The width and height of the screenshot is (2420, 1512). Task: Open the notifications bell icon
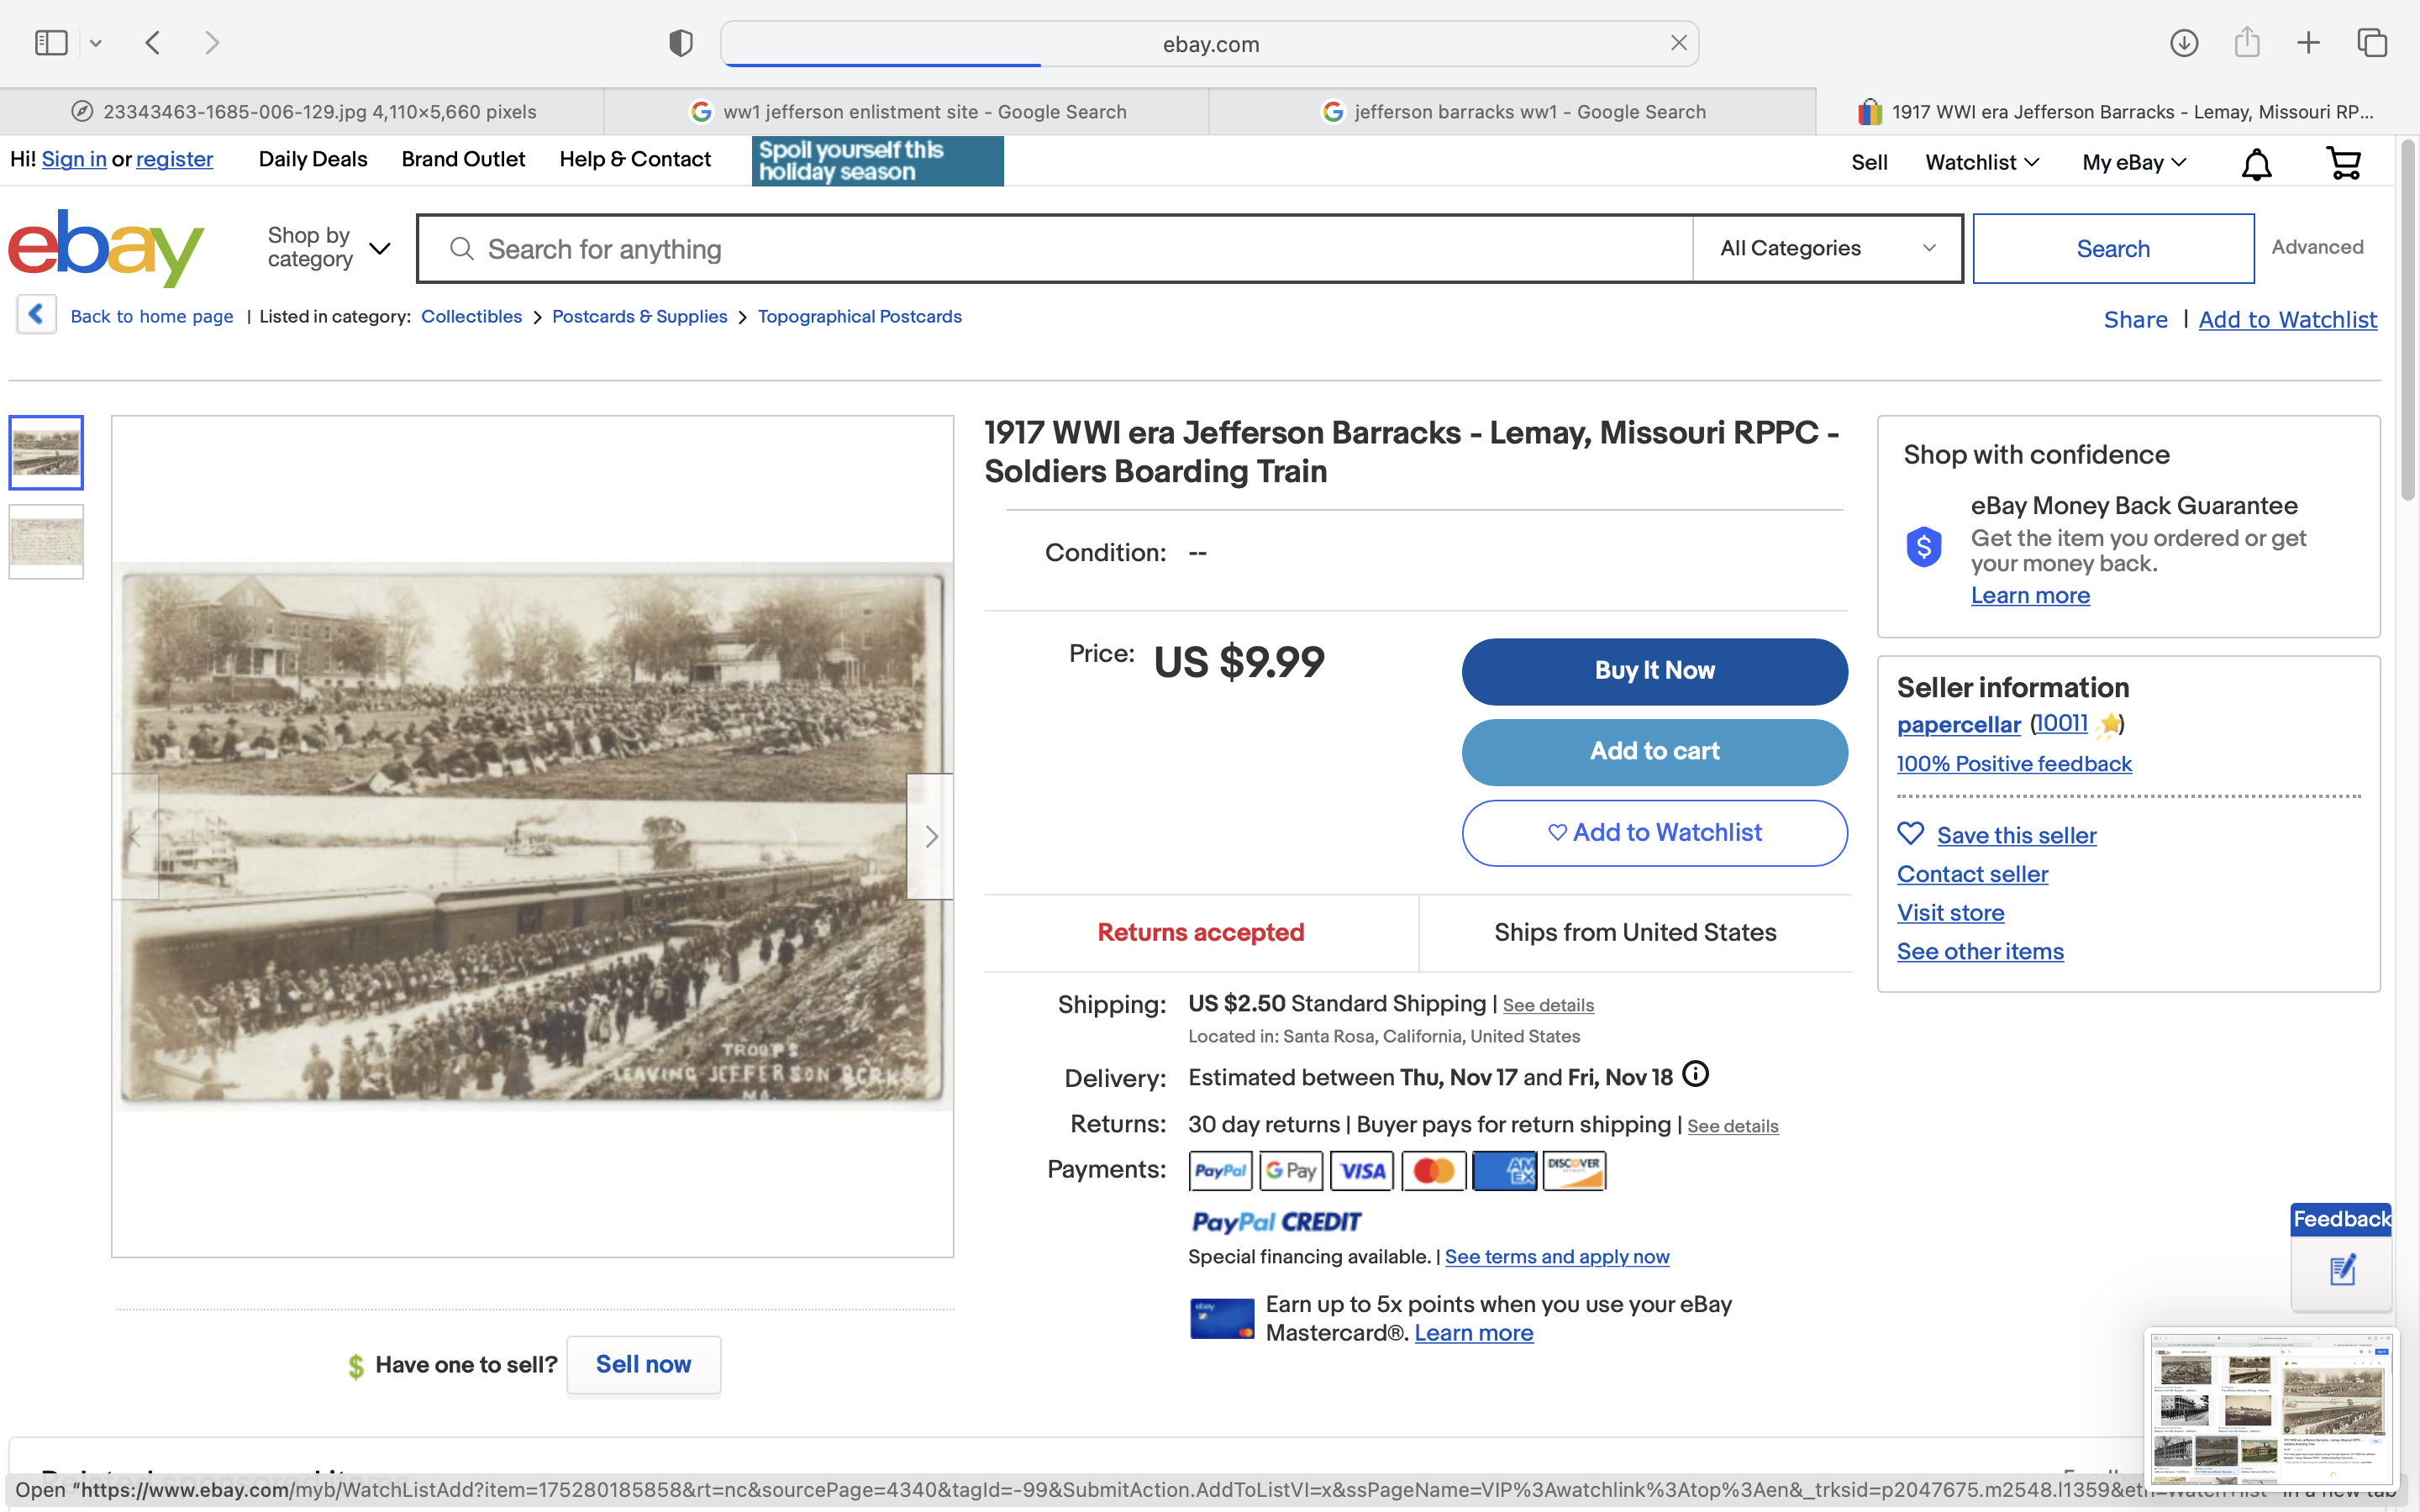click(2256, 164)
